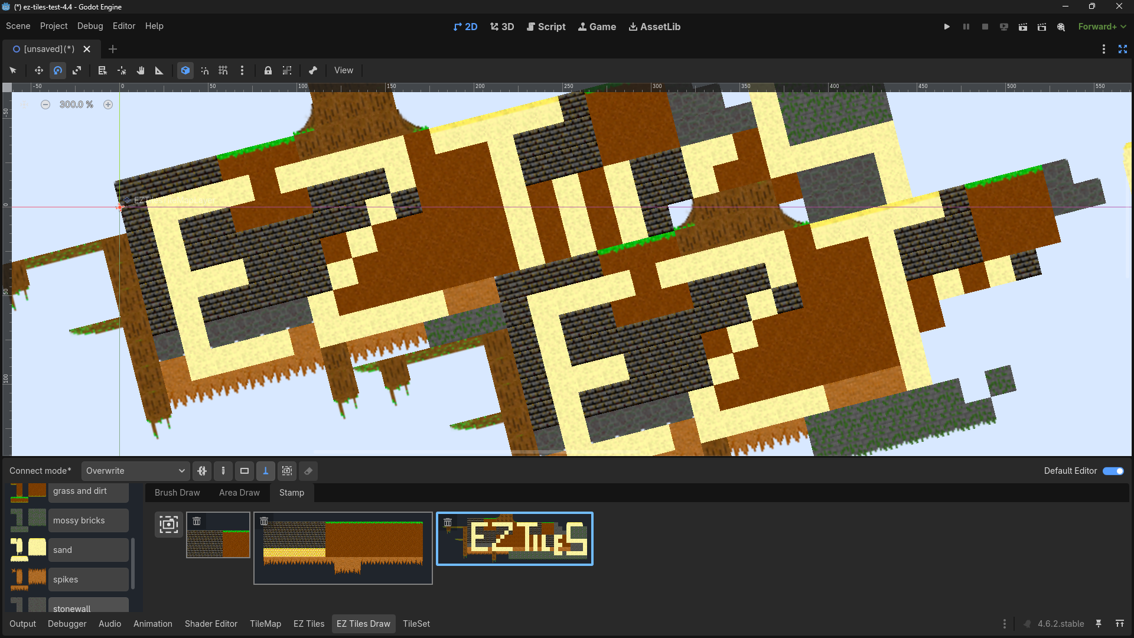Image resolution: width=1134 pixels, height=638 pixels.
Task: Activate the Select mode arrow tool
Action: [x=13, y=70]
